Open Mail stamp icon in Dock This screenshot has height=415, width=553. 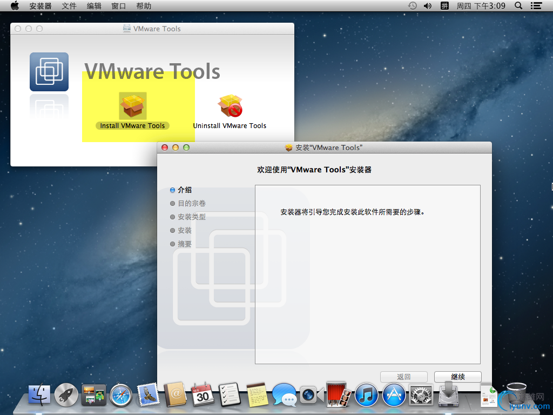(148, 394)
